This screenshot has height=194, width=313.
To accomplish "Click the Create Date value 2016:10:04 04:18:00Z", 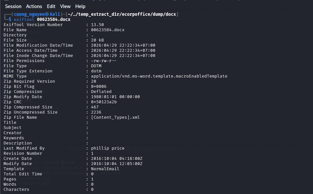I will click(x=116, y=159).
